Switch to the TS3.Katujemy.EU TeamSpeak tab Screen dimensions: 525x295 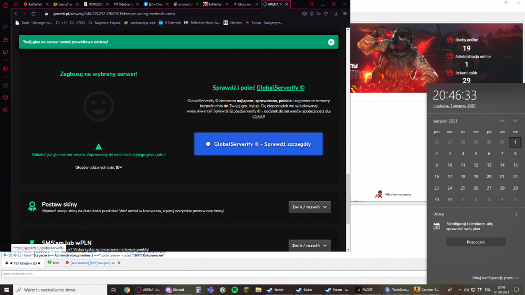[x=23, y=263]
